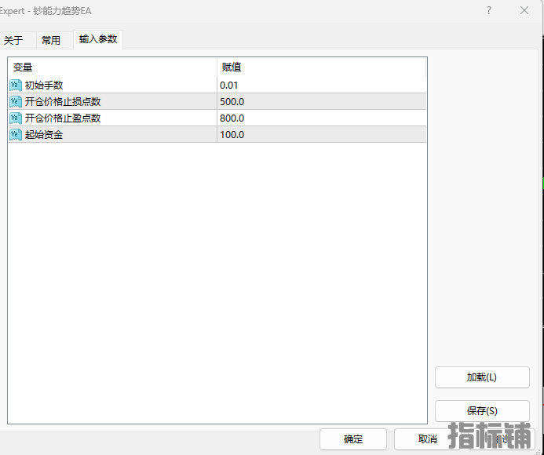Switch to the 关于 tab
Screen dimensions: 544x455
tap(13, 40)
